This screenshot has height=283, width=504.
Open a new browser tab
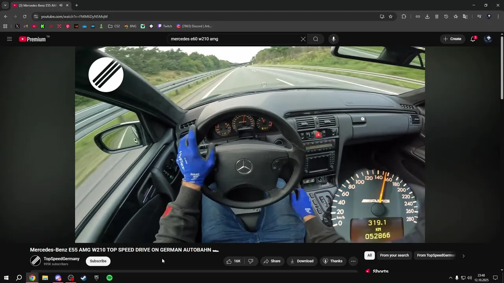point(76,6)
